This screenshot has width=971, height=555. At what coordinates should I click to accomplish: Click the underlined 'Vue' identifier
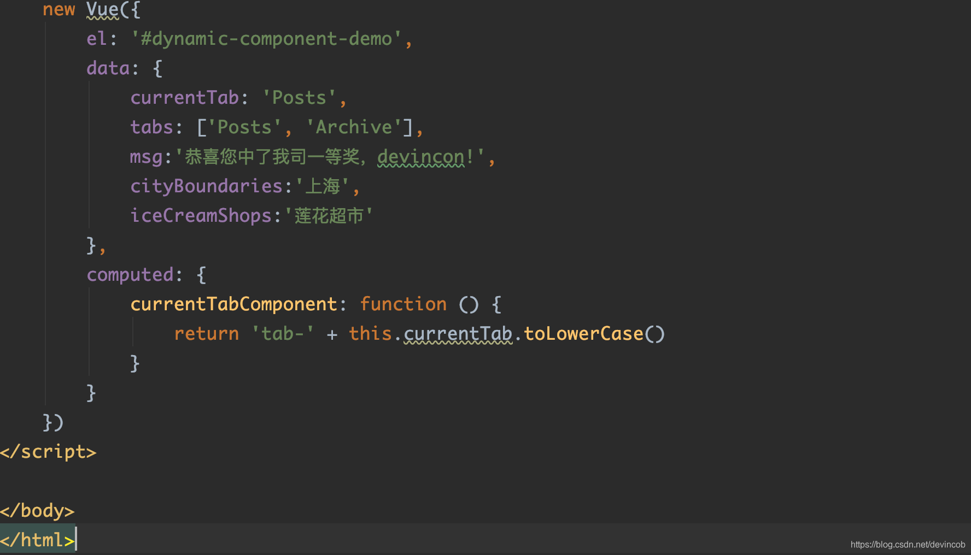tap(103, 9)
